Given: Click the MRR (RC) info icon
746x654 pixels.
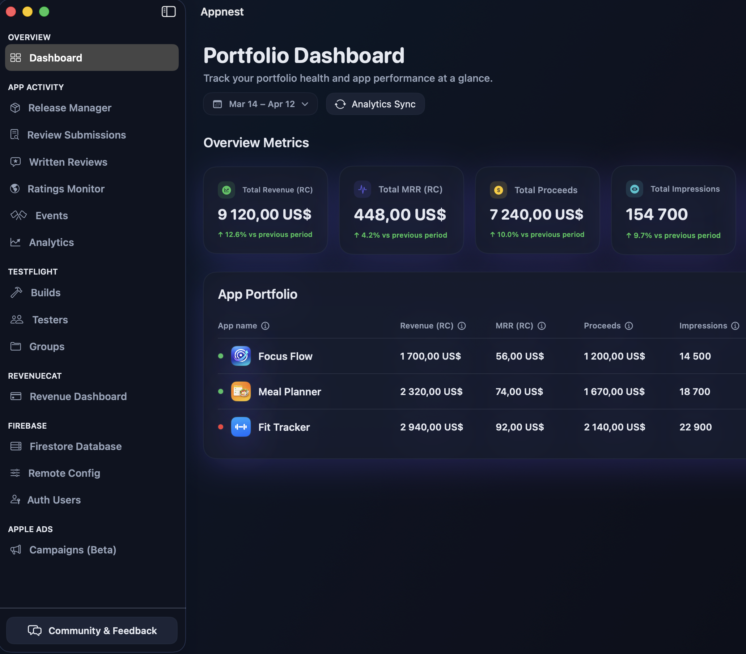Looking at the screenshot, I should click(x=542, y=326).
